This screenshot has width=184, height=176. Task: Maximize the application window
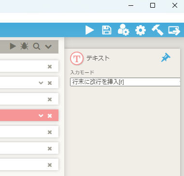(x=153, y=5)
